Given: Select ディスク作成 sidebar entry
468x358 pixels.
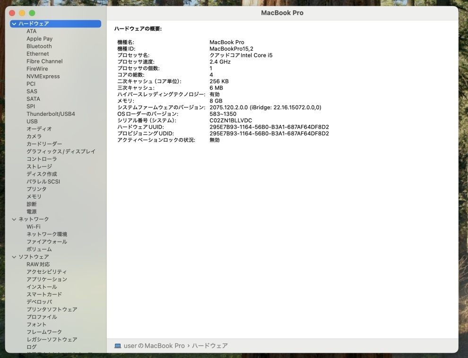Looking at the screenshot, I should (x=42, y=174).
